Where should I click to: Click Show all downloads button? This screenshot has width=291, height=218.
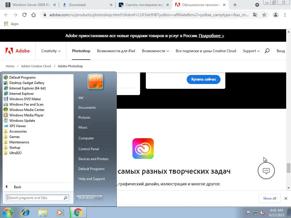point(269,198)
